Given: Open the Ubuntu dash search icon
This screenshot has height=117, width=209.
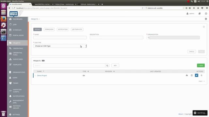Looking at the screenshot, I should (4, 6).
